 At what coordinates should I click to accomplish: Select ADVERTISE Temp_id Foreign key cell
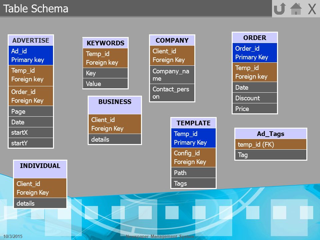[31, 76]
